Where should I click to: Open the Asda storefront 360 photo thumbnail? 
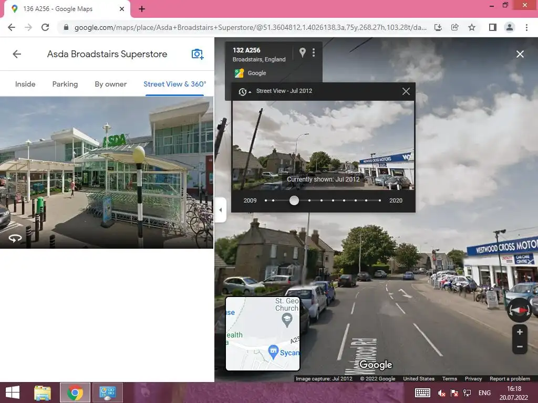pyautogui.click(x=107, y=172)
